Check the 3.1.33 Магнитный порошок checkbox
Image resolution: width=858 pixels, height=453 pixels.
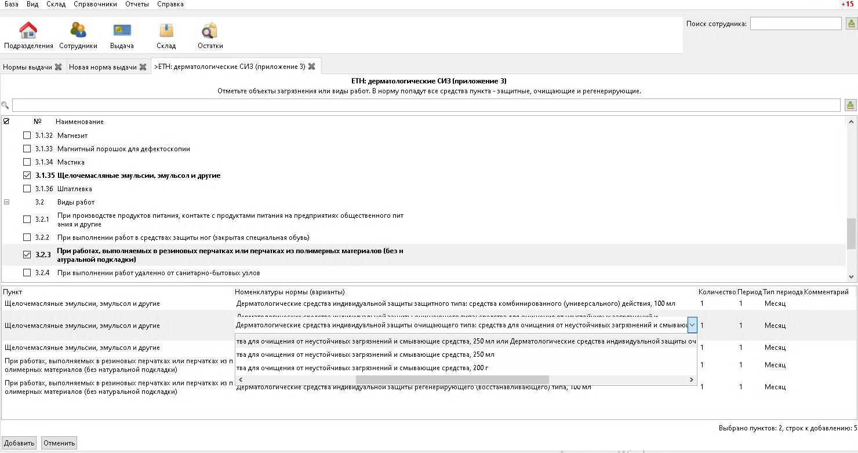coord(27,149)
